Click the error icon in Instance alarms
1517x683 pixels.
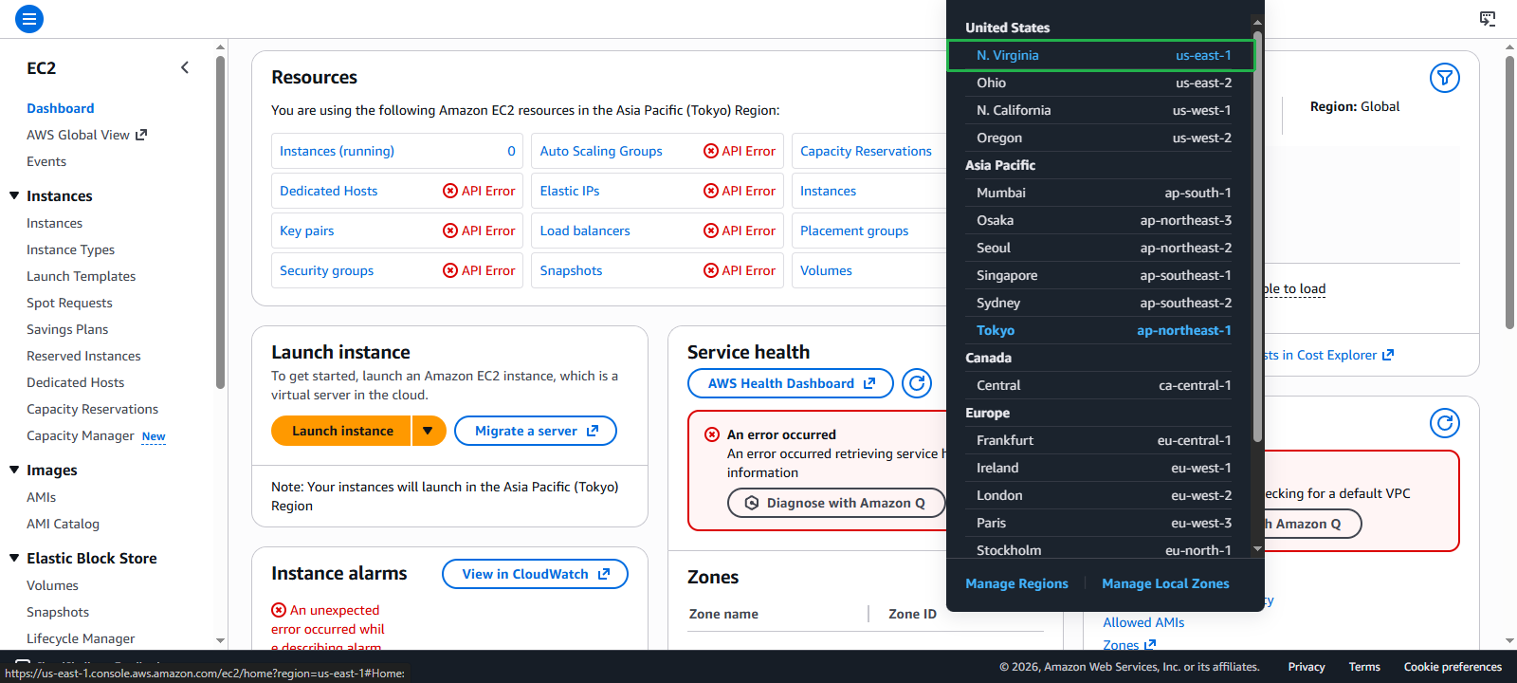(x=279, y=610)
